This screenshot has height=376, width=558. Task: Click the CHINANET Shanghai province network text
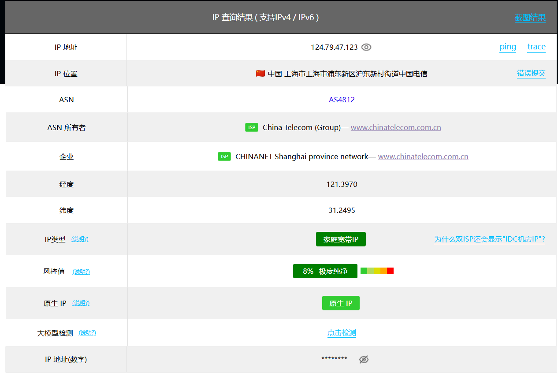click(302, 156)
